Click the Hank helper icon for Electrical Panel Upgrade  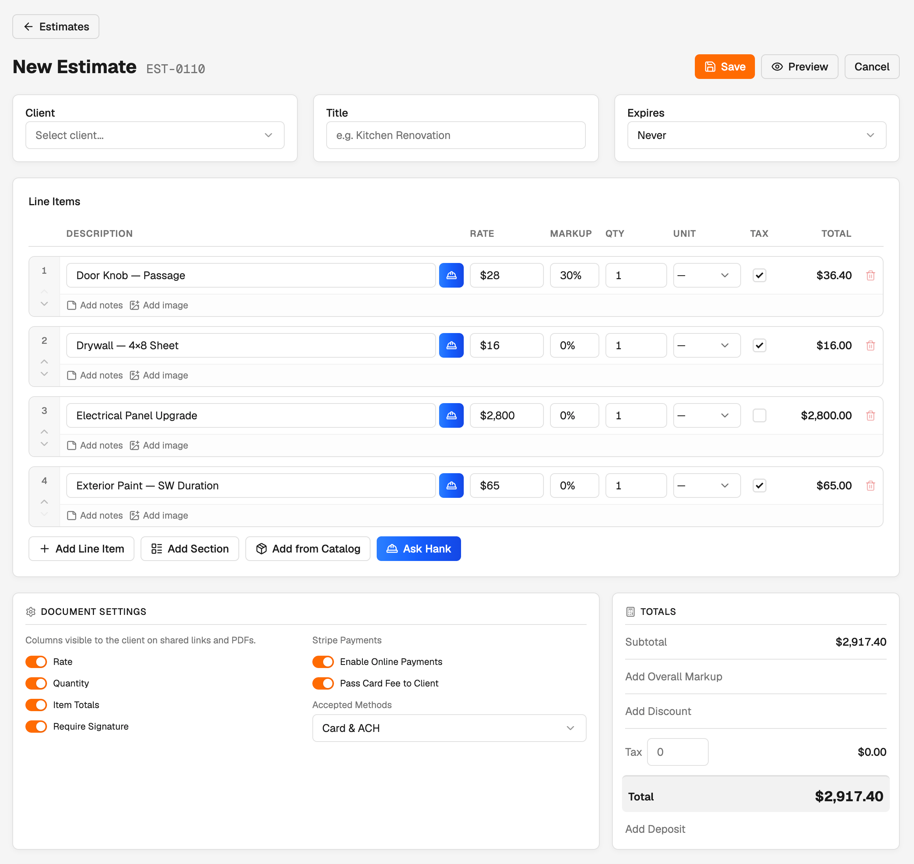(451, 415)
